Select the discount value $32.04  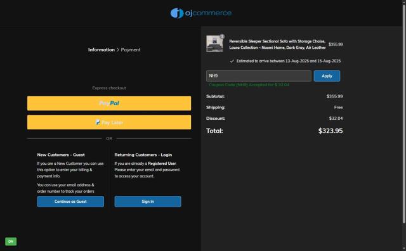(x=336, y=119)
